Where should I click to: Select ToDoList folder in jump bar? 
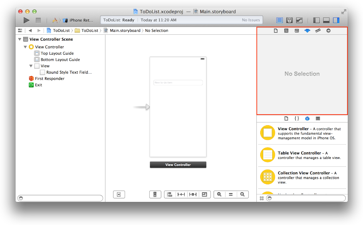(86, 30)
